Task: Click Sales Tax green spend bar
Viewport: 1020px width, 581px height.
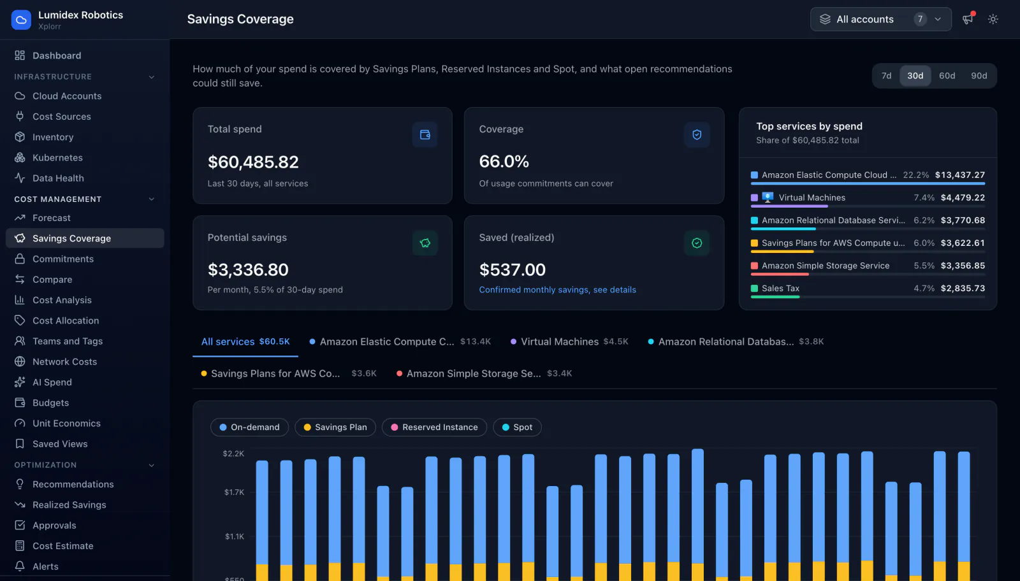Action: pos(775,297)
